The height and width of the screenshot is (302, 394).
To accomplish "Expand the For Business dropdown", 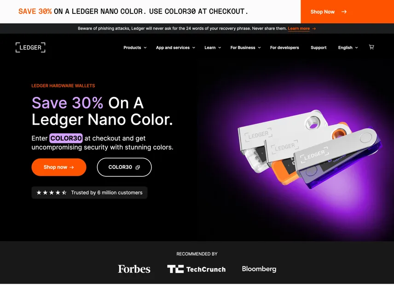I will pos(245,47).
